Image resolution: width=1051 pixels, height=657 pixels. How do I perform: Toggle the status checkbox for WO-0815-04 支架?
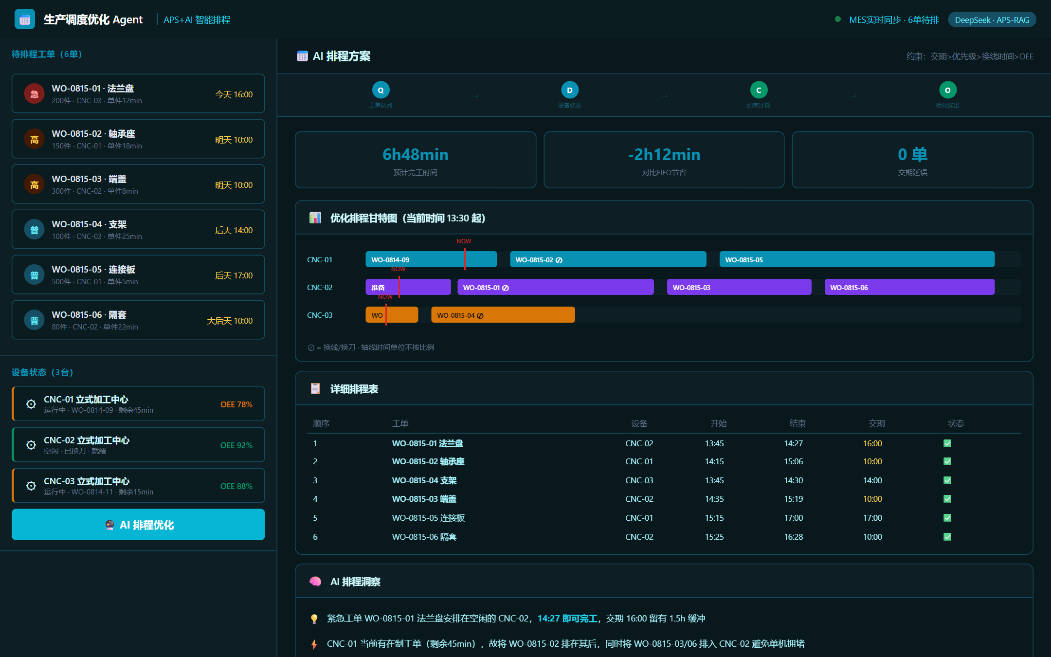tap(947, 480)
